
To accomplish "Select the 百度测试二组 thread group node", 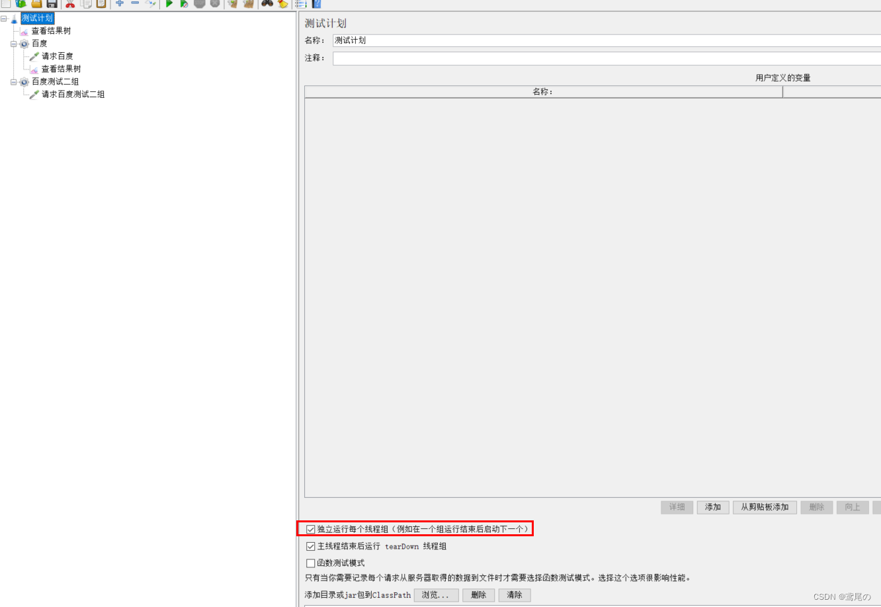I will click(56, 82).
